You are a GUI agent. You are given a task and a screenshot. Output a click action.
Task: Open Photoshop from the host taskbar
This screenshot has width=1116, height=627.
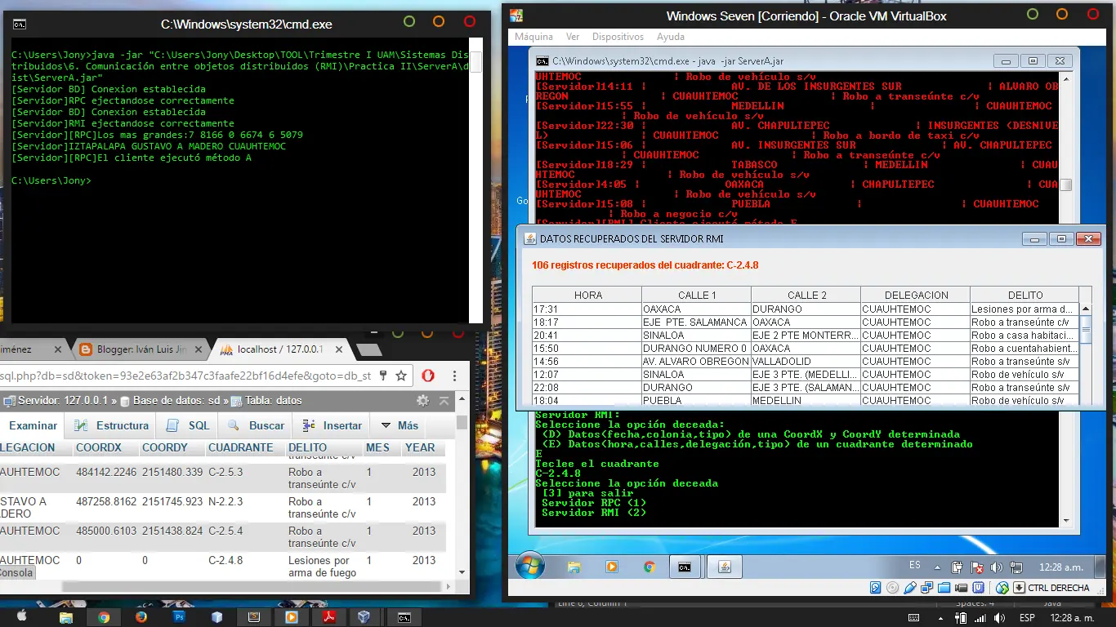(x=180, y=617)
